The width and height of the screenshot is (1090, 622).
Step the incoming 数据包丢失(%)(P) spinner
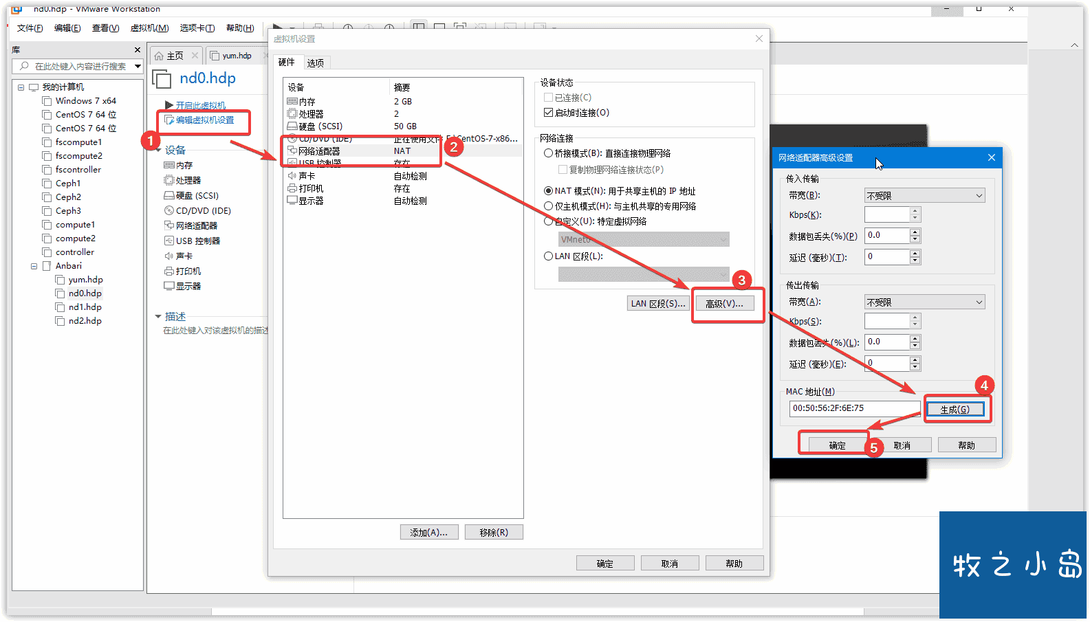[915, 236]
